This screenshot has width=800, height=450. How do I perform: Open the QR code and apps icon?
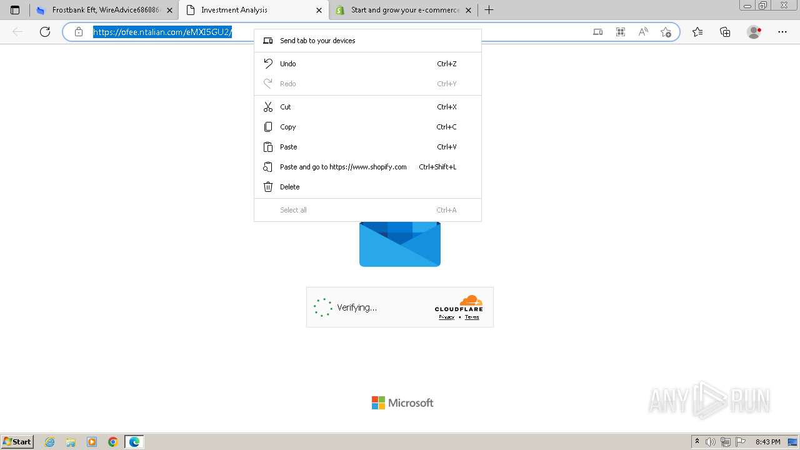pos(621,32)
